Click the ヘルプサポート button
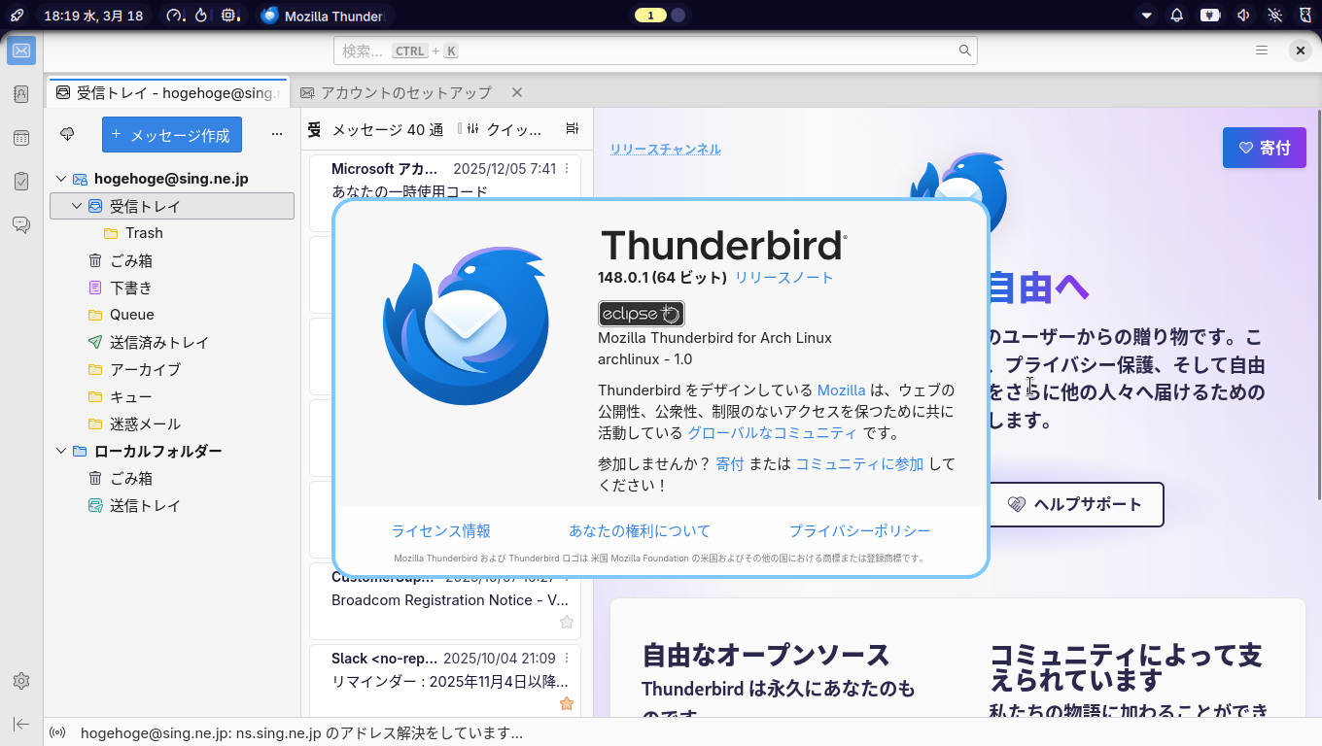 pos(1076,504)
